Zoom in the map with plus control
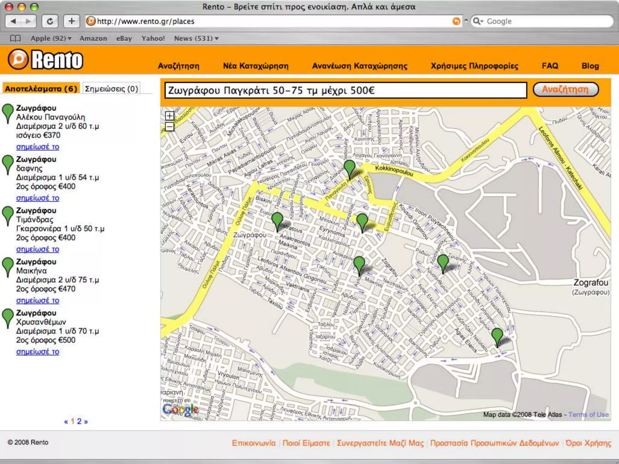Viewport: 619px width, 464px height. 170,116
